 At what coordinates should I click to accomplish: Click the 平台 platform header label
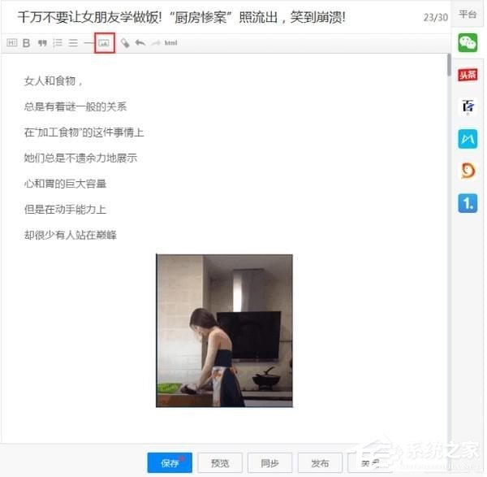pyautogui.click(x=468, y=15)
